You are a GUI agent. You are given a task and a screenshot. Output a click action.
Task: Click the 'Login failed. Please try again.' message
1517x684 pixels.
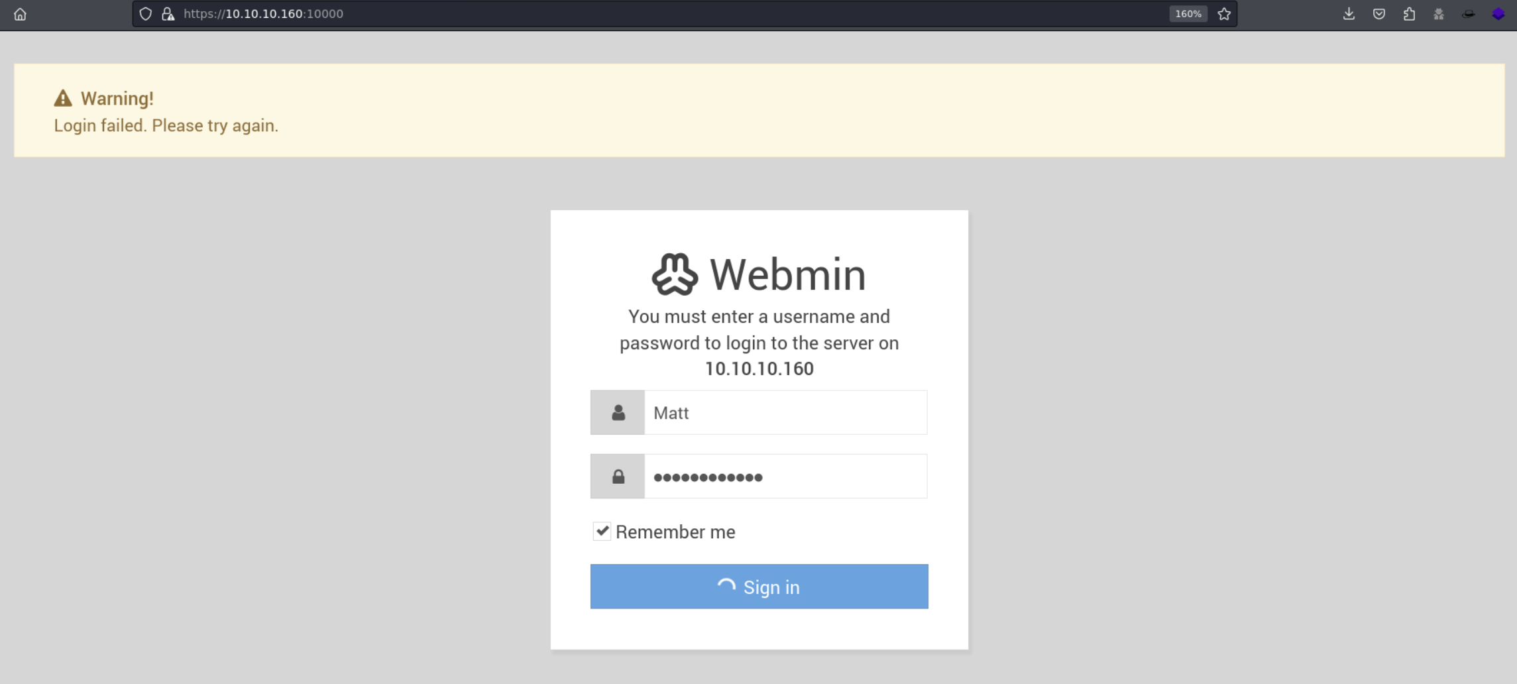[166, 126]
